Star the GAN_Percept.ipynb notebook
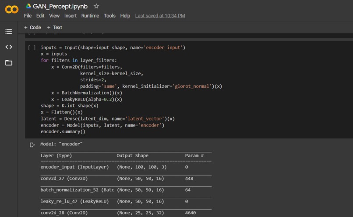 96,6
